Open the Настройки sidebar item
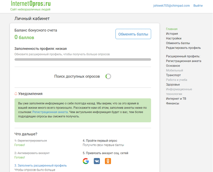213x172 pixels. [174, 38]
